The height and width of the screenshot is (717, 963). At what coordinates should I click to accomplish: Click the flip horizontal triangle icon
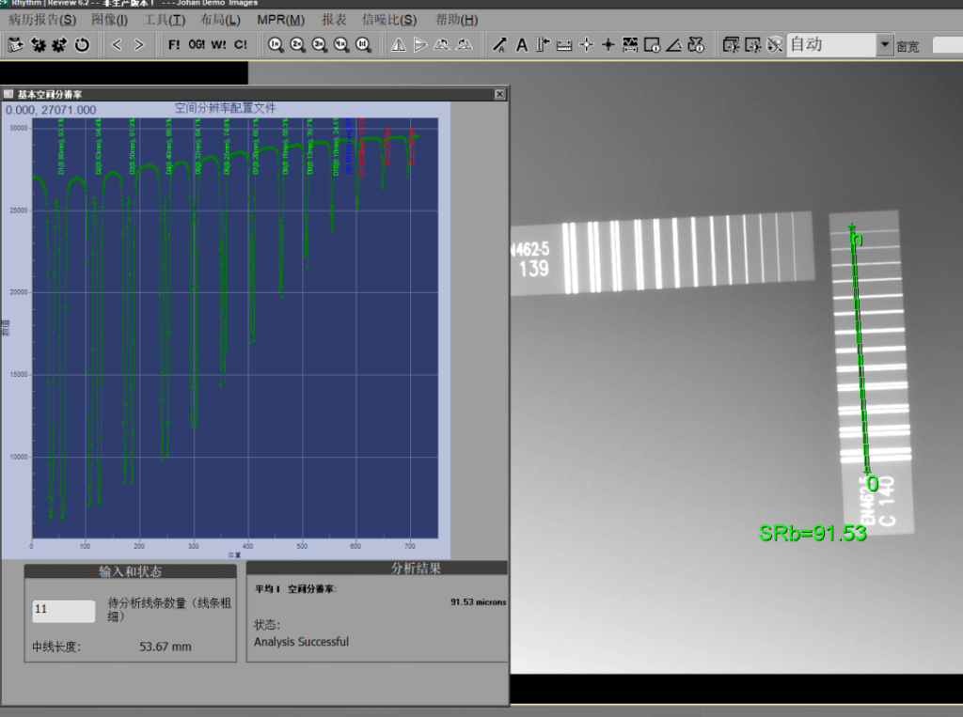[398, 44]
